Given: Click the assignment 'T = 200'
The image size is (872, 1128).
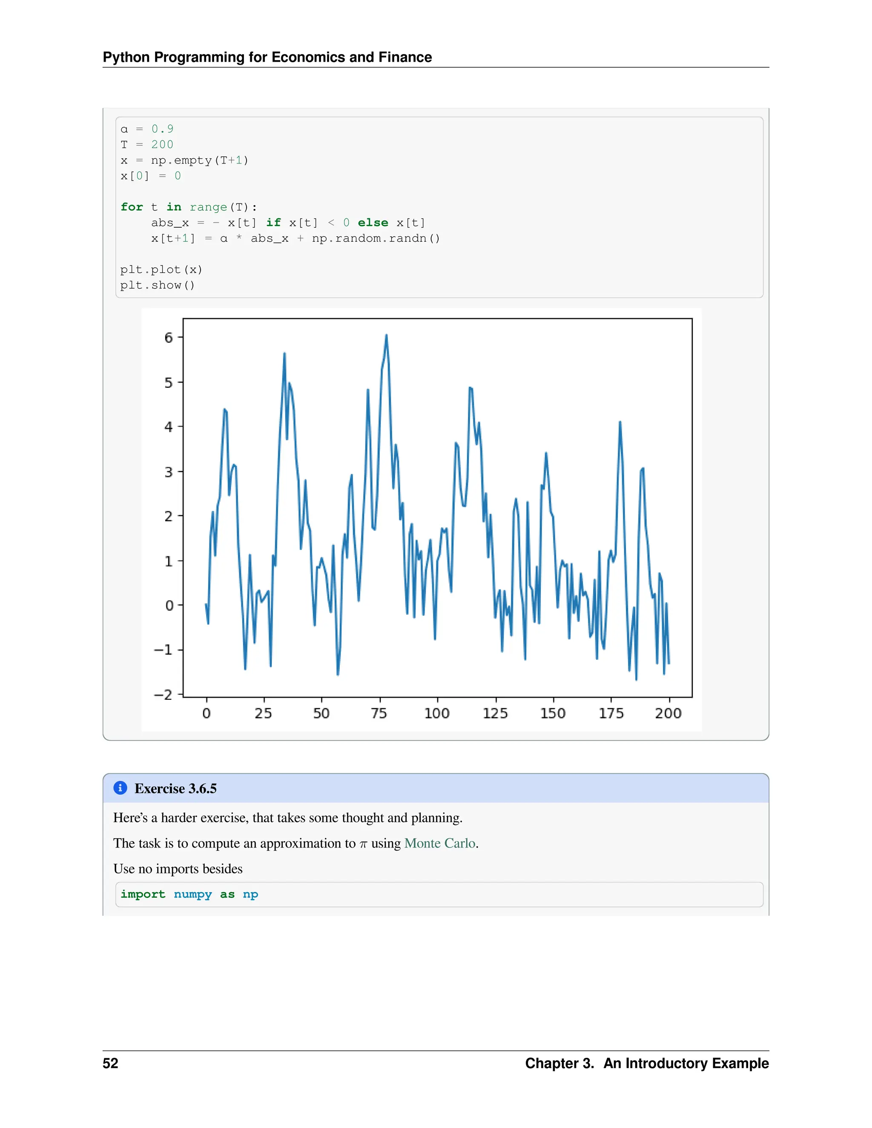Looking at the screenshot, I should pos(147,145).
